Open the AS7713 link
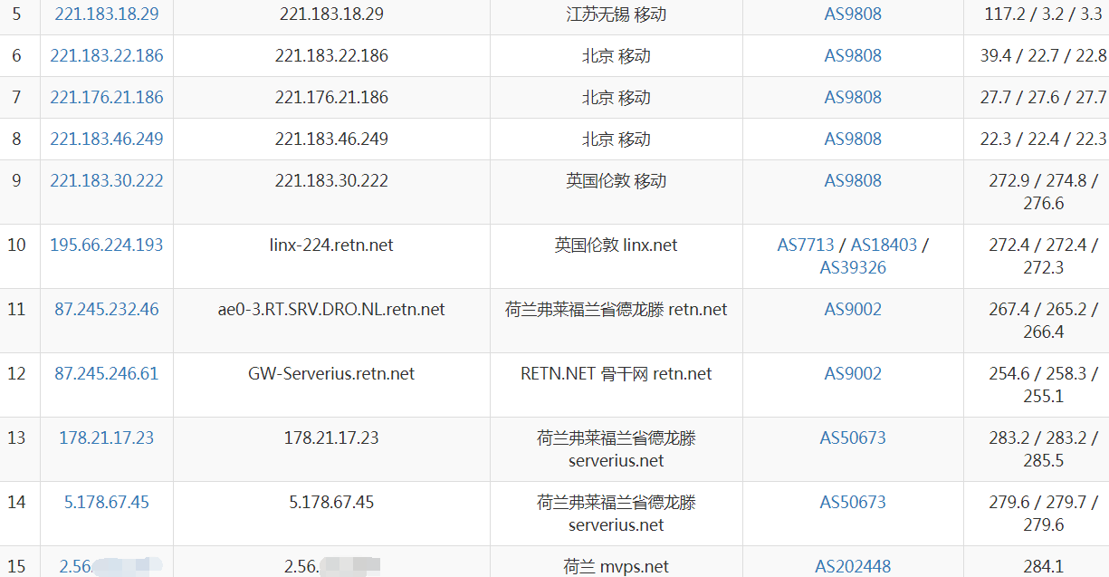Screen dimensions: 1109x577 click(x=806, y=245)
